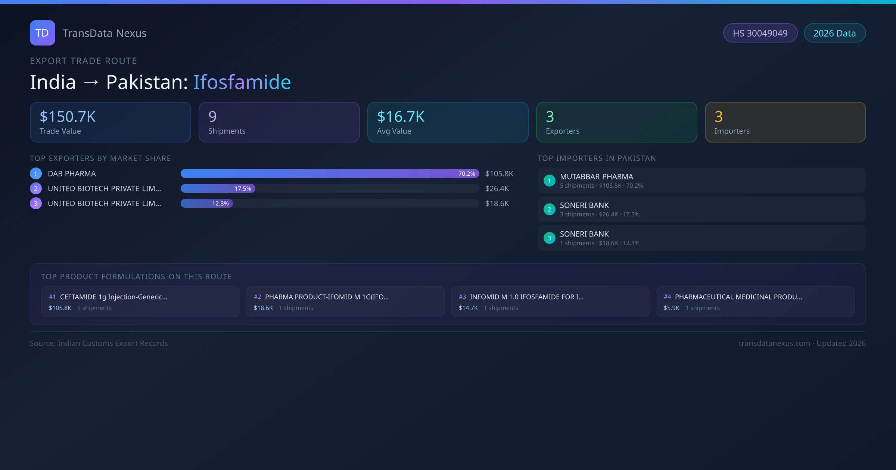This screenshot has width=896, height=470.
Task: Open the 3 Exporters stat card
Action: tap(616, 122)
